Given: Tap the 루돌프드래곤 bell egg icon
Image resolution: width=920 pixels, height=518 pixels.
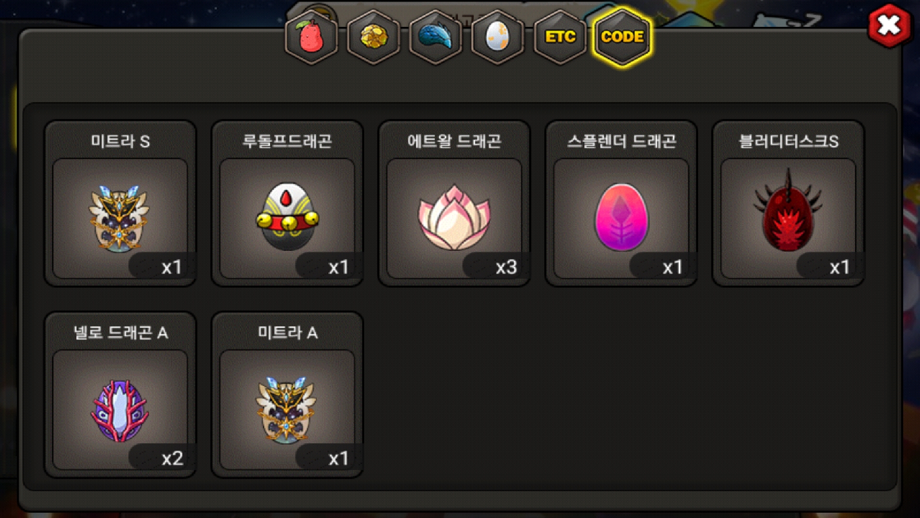Looking at the screenshot, I should pyautogui.click(x=287, y=216).
